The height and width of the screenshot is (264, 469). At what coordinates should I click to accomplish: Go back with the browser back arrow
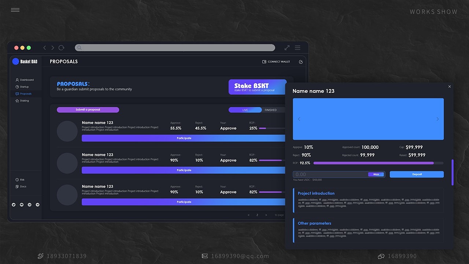coord(45,48)
